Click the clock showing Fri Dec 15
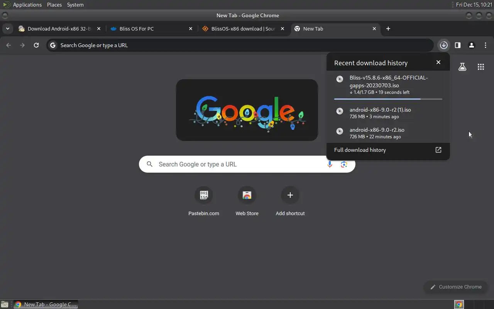The height and width of the screenshot is (309, 494). 474,5
